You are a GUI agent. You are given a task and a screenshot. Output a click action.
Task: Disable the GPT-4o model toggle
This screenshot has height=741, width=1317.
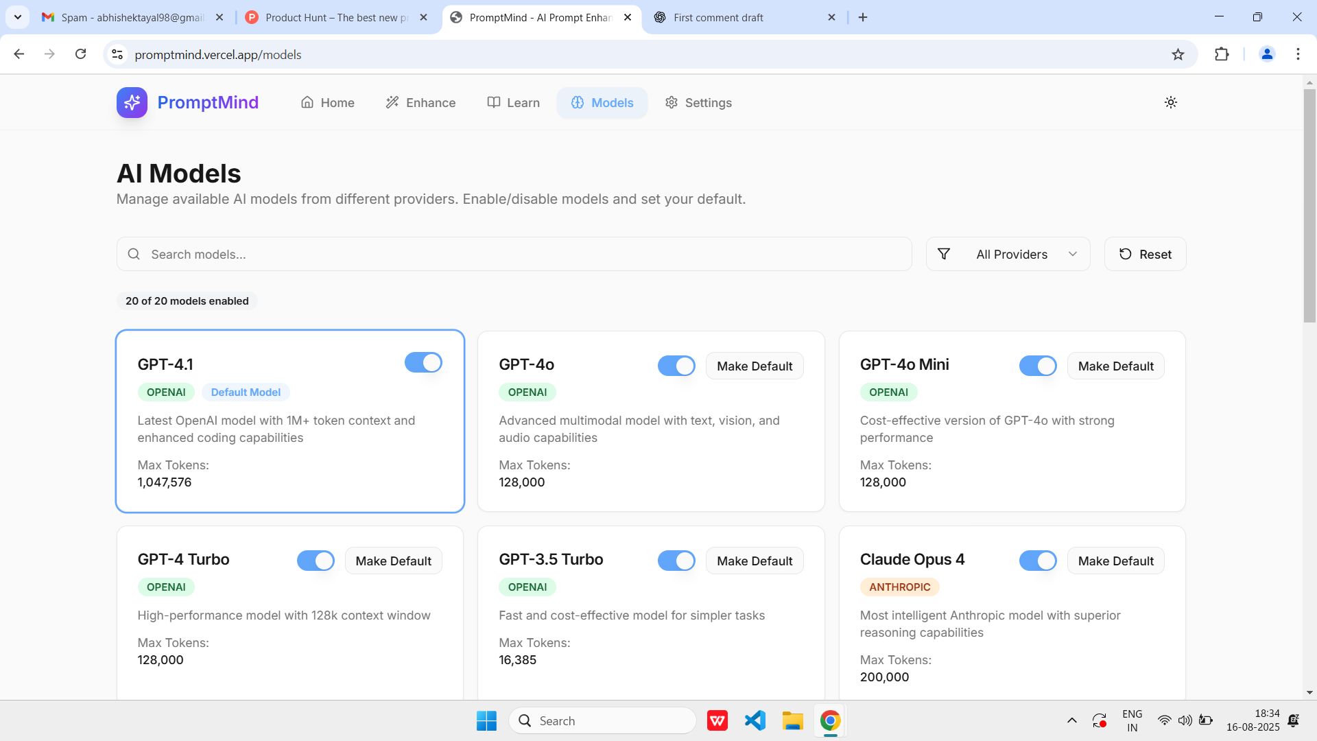coord(676,366)
